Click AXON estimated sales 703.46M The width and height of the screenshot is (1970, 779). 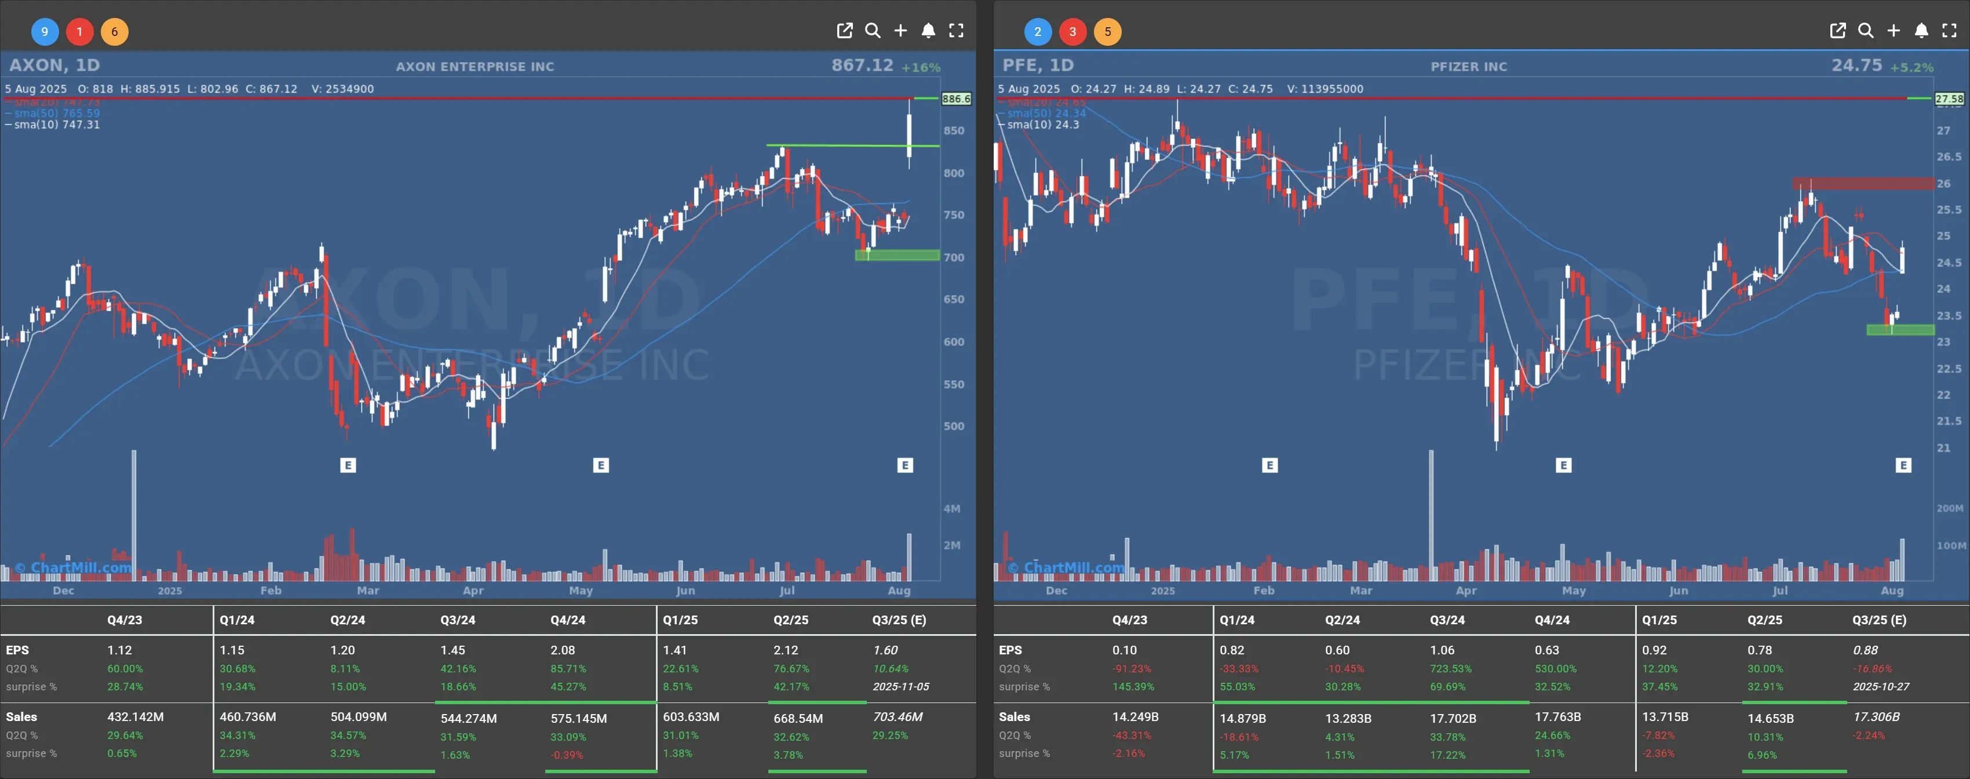click(x=898, y=717)
